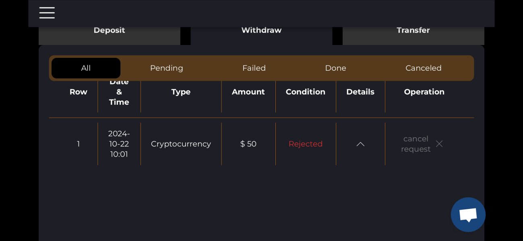This screenshot has height=241, width=523.
Task: Click the Rejected condition status
Action: 306,144
